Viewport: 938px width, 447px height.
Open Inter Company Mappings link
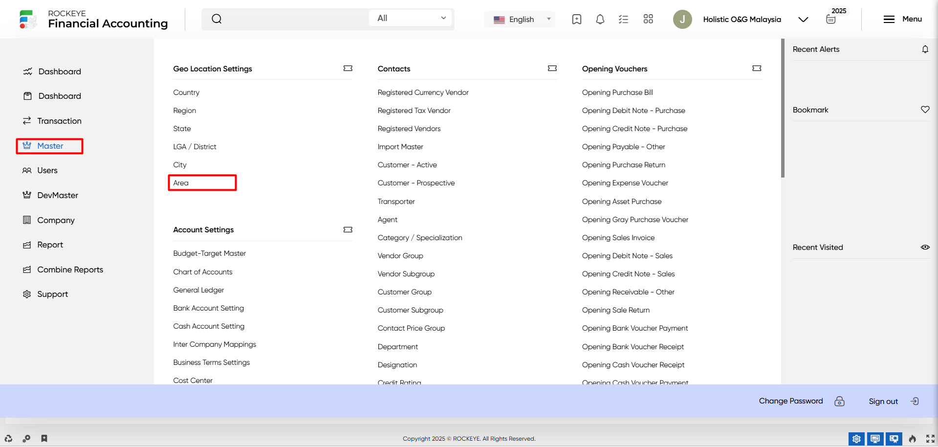tap(215, 344)
